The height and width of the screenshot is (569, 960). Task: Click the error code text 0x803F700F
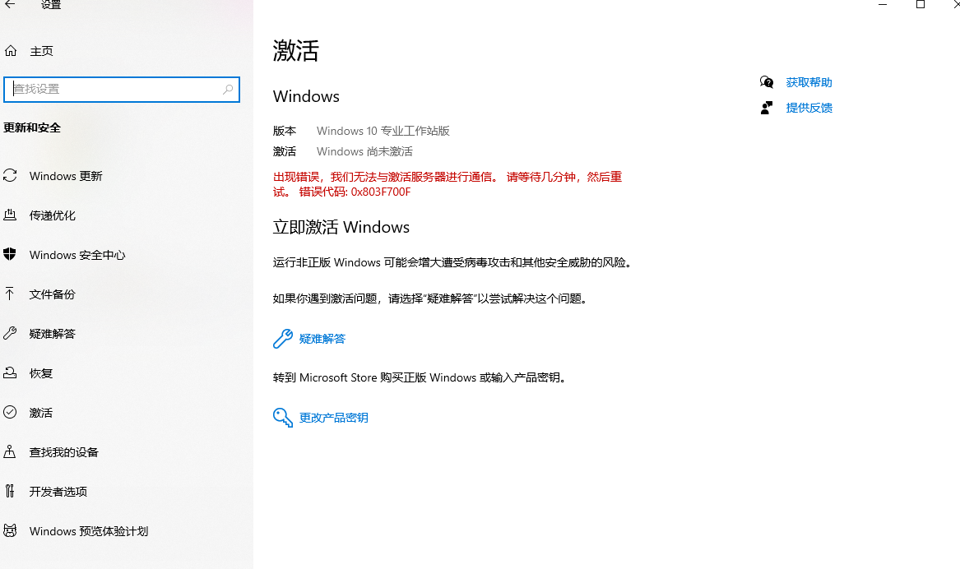click(381, 192)
